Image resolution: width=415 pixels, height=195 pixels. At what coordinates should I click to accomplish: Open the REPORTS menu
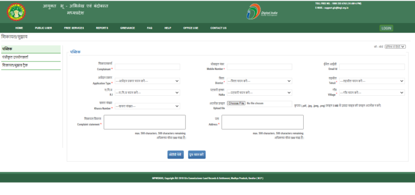tap(102, 28)
